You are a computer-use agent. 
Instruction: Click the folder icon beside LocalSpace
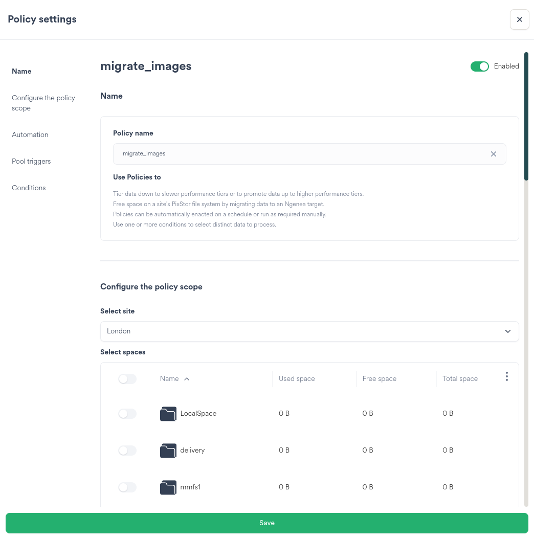tap(168, 413)
